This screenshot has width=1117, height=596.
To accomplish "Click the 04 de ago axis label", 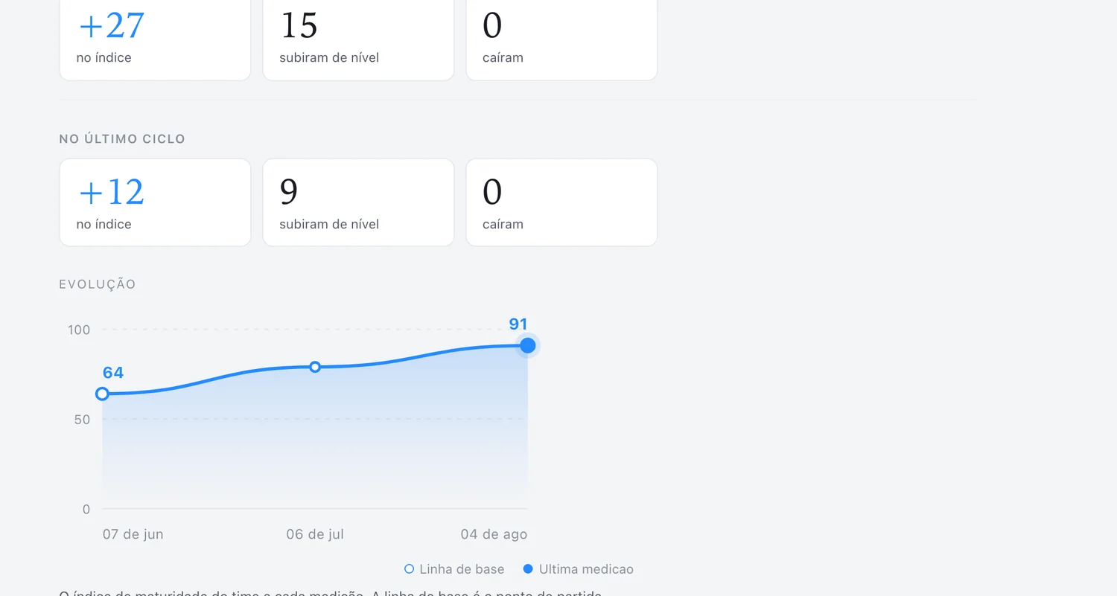I will click(494, 534).
